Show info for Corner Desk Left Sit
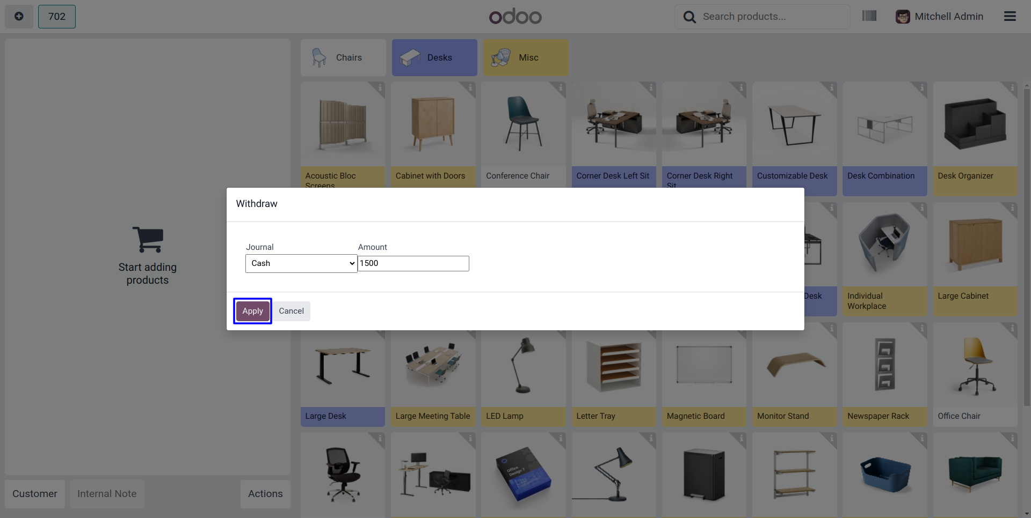The image size is (1031, 518). click(650, 87)
